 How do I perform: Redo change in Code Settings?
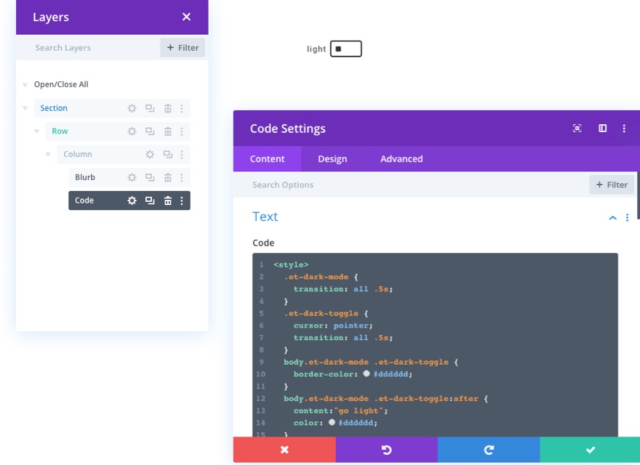489,450
